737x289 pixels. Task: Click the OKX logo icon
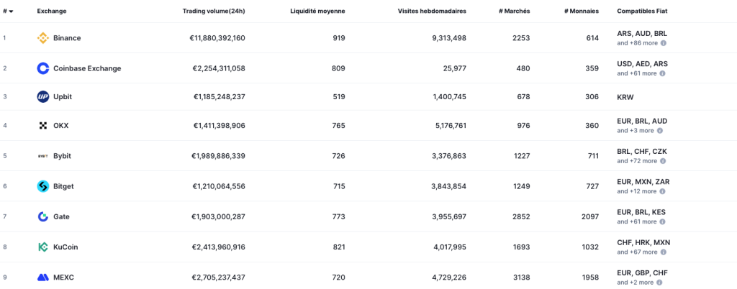coord(42,126)
